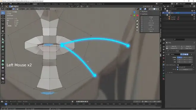The height and width of the screenshot is (110, 196).
Task: Choose the Annotate pencil tool
Action: (x=3, y=36)
